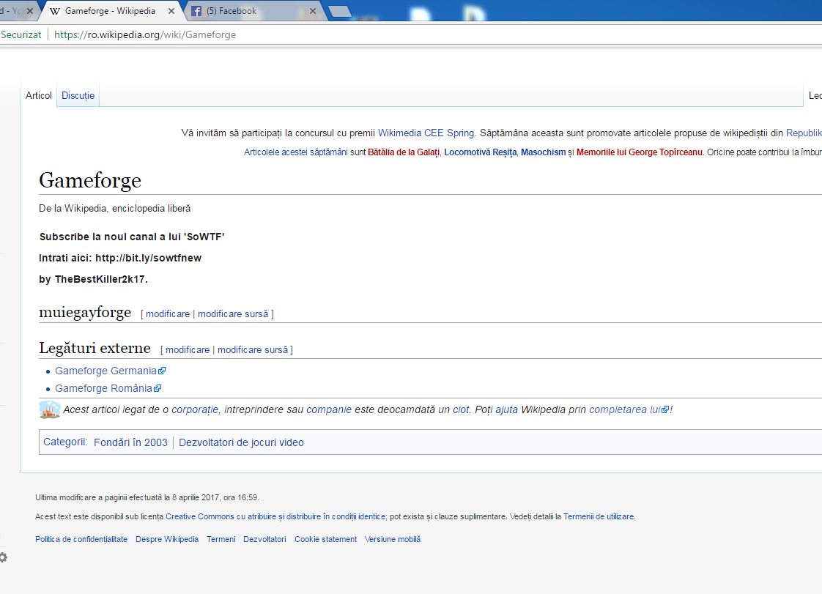Click external link icon after Gameforge România
822x594 pixels.
(158, 388)
